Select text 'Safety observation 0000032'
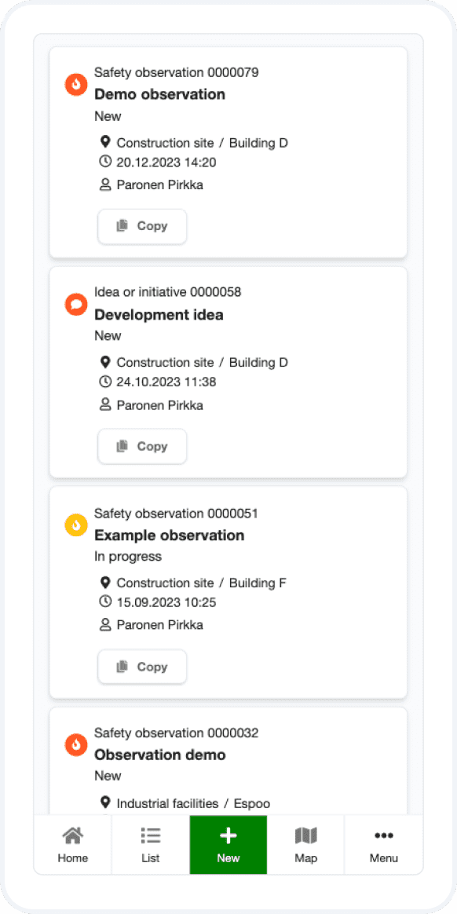 176,733
